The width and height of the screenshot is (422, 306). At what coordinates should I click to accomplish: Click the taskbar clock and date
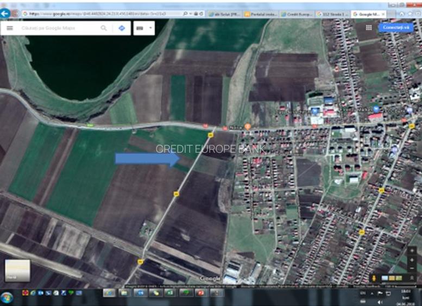coord(405,297)
